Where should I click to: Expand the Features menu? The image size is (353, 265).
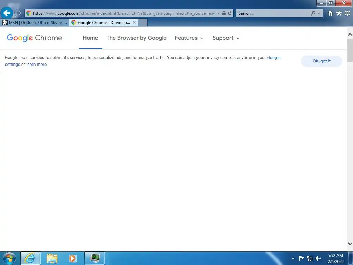pyautogui.click(x=189, y=38)
